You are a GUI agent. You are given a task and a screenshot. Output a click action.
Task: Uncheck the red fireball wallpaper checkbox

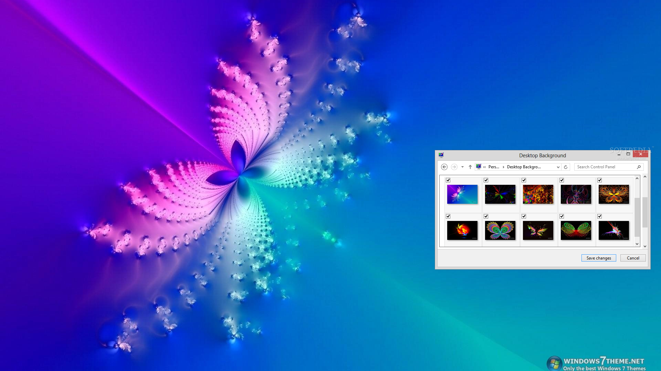[448, 216]
